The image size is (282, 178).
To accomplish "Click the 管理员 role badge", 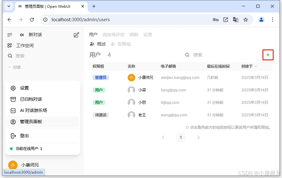I will 101,78.
